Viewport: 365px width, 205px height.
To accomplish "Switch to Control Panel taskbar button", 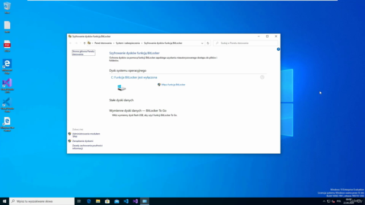I will click(144, 201).
